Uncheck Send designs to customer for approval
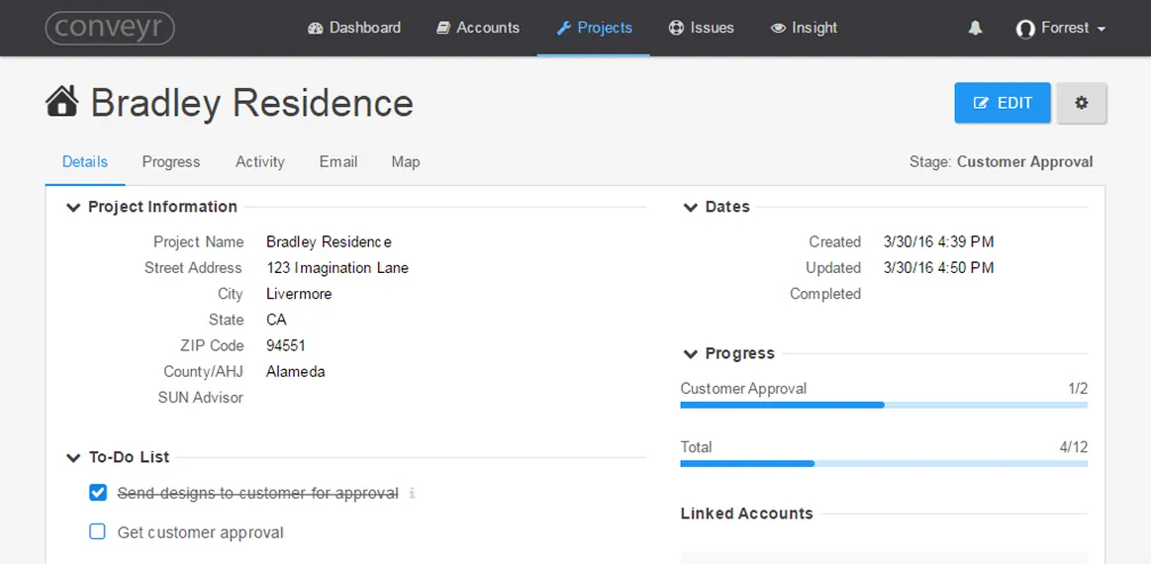 [x=97, y=493]
